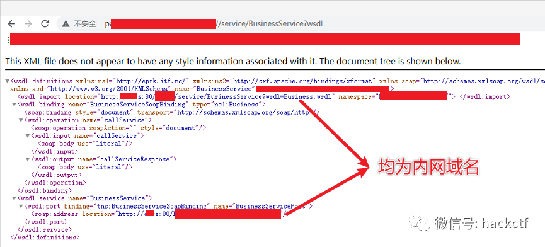The width and height of the screenshot is (545, 247).
Task: Click the browser back arrow
Action: click(x=11, y=23)
